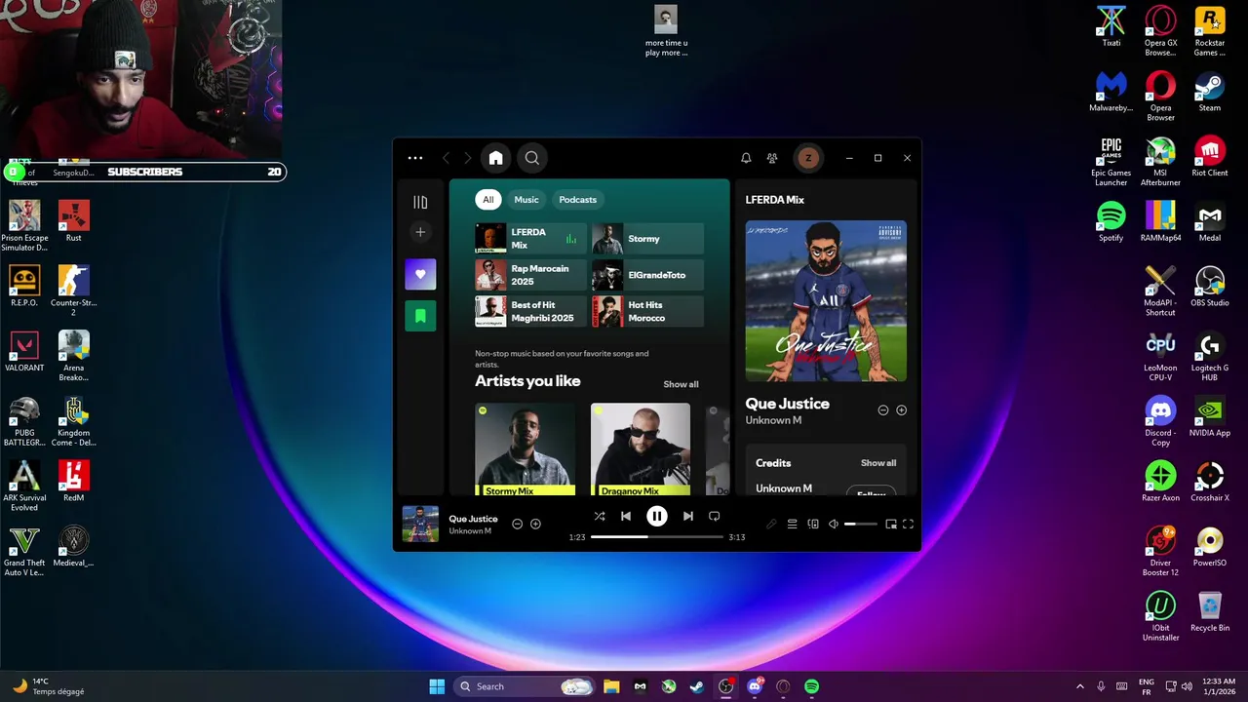Open the Spotify Home button
This screenshot has width=1248, height=702.
(x=495, y=158)
